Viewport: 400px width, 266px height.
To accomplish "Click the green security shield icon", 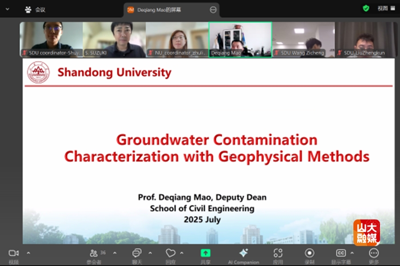I will (366, 9).
